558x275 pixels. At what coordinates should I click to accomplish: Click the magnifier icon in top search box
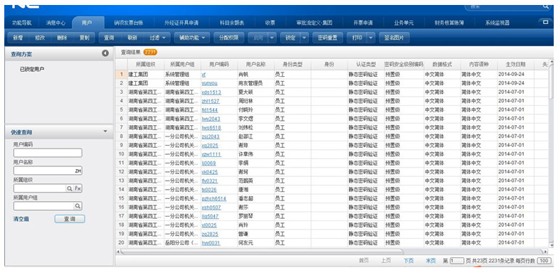click(545, 6)
